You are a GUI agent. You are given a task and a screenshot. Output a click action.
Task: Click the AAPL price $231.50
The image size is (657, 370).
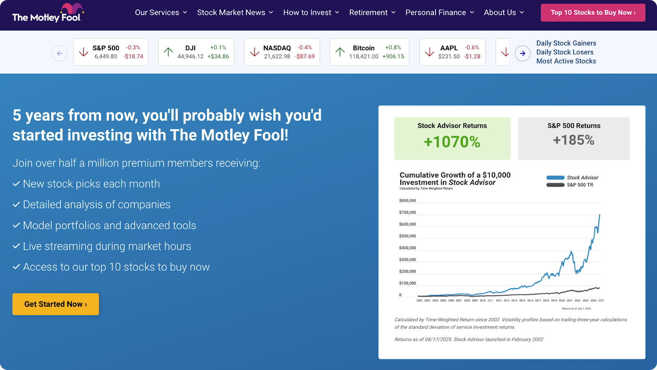click(449, 57)
